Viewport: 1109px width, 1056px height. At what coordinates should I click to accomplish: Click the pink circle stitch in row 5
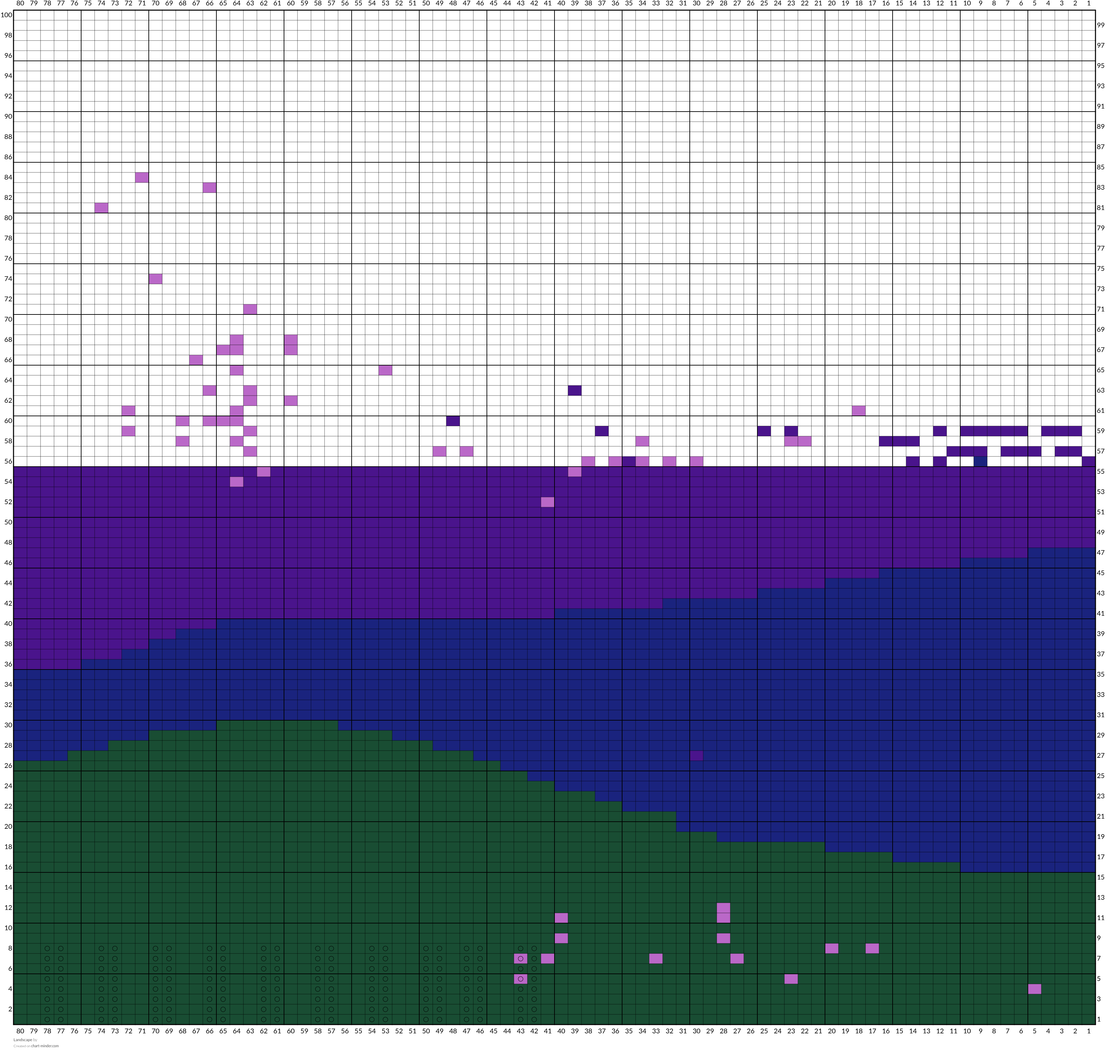click(521, 978)
